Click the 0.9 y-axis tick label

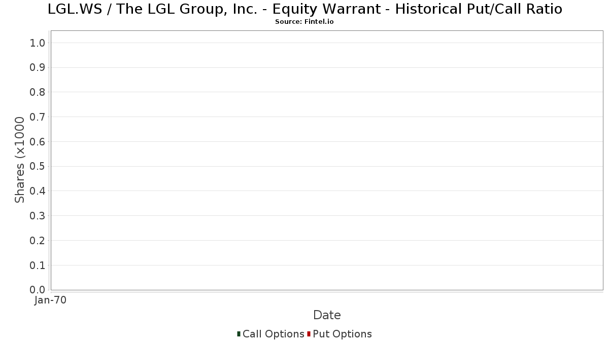pos(38,68)
